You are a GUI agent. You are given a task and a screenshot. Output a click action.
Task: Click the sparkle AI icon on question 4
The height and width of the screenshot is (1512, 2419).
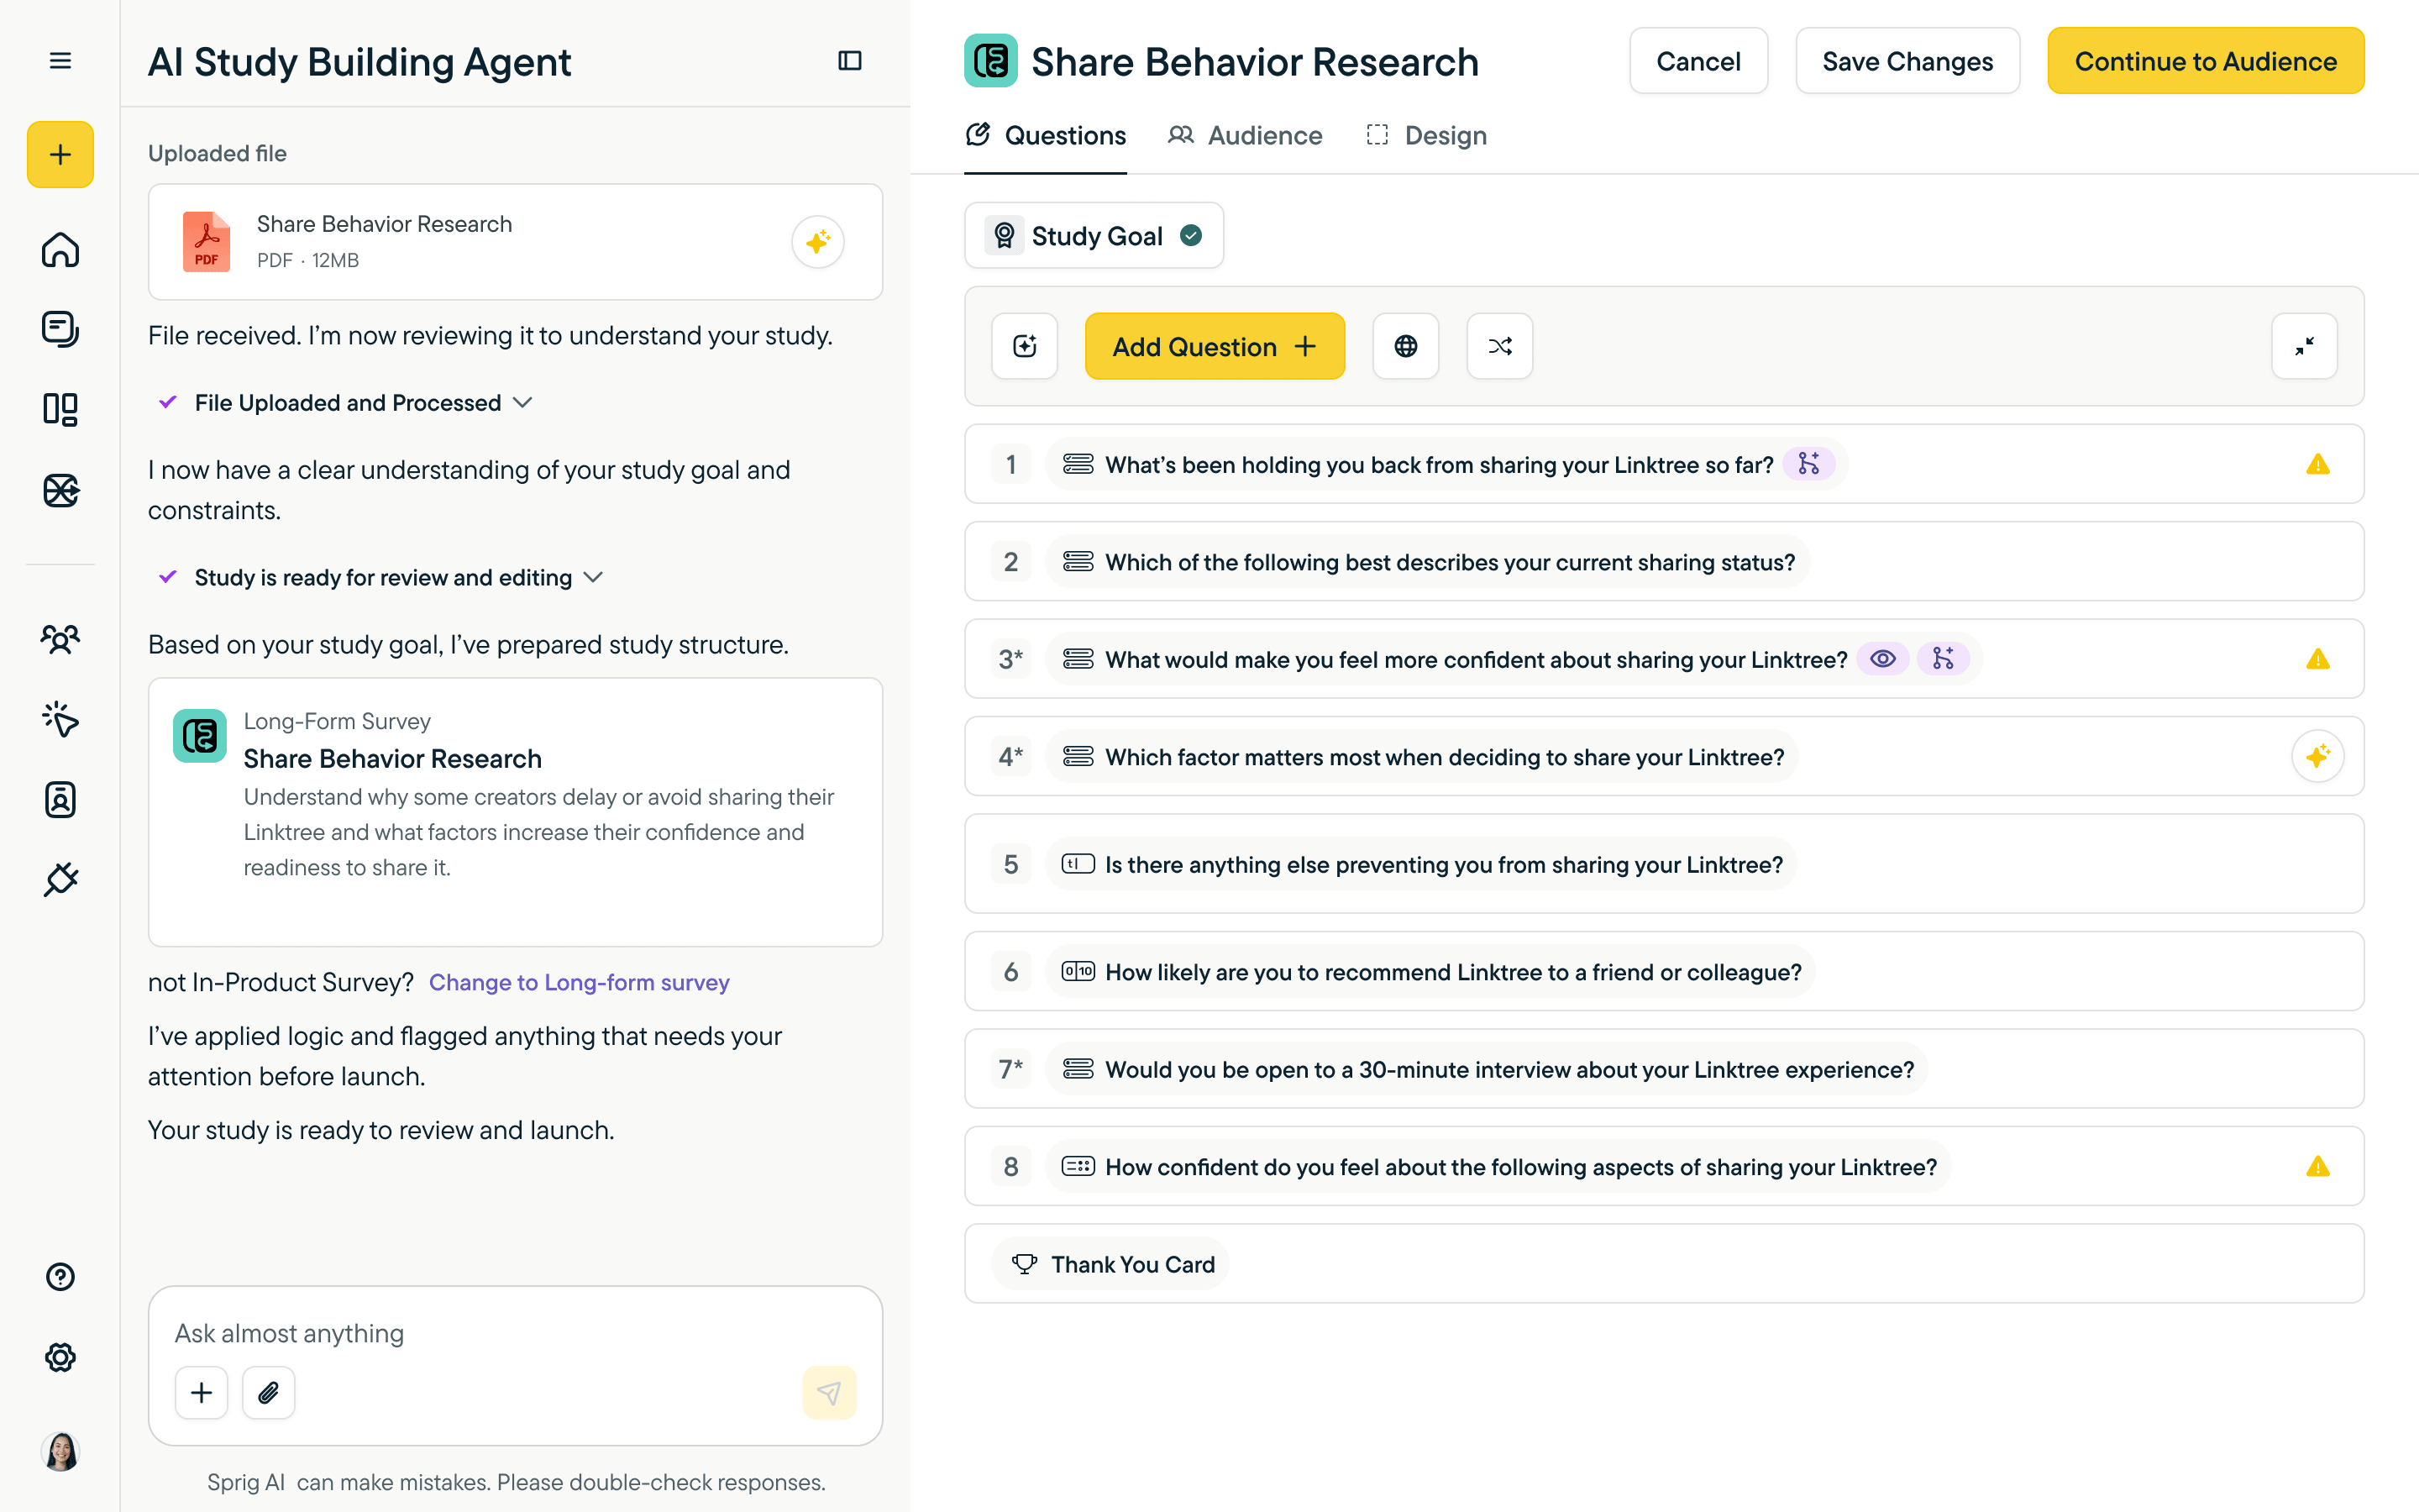(2317, 756)
